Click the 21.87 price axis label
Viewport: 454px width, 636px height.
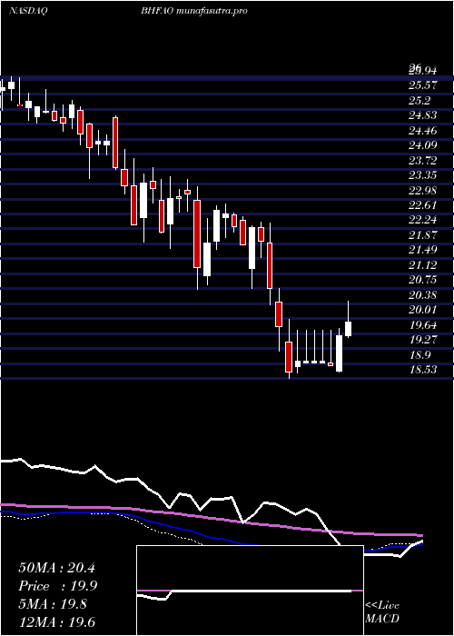coord(422,235)
